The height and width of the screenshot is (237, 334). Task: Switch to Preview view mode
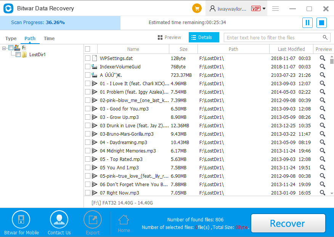169,37
